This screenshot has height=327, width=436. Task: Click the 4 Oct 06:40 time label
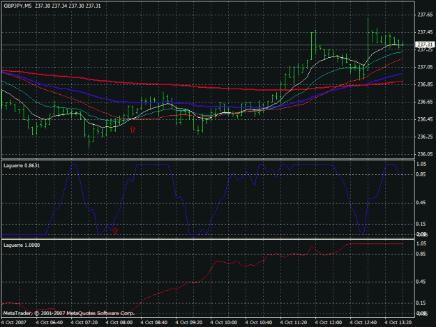(50, 323)
